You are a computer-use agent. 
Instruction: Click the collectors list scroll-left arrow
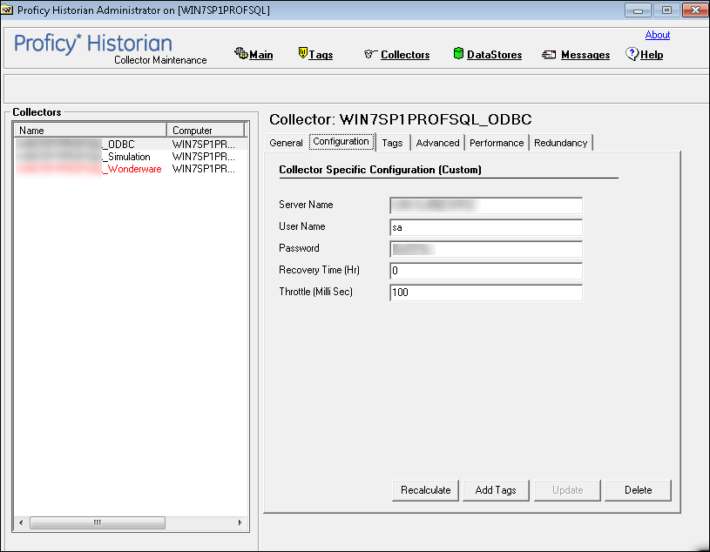21,522
